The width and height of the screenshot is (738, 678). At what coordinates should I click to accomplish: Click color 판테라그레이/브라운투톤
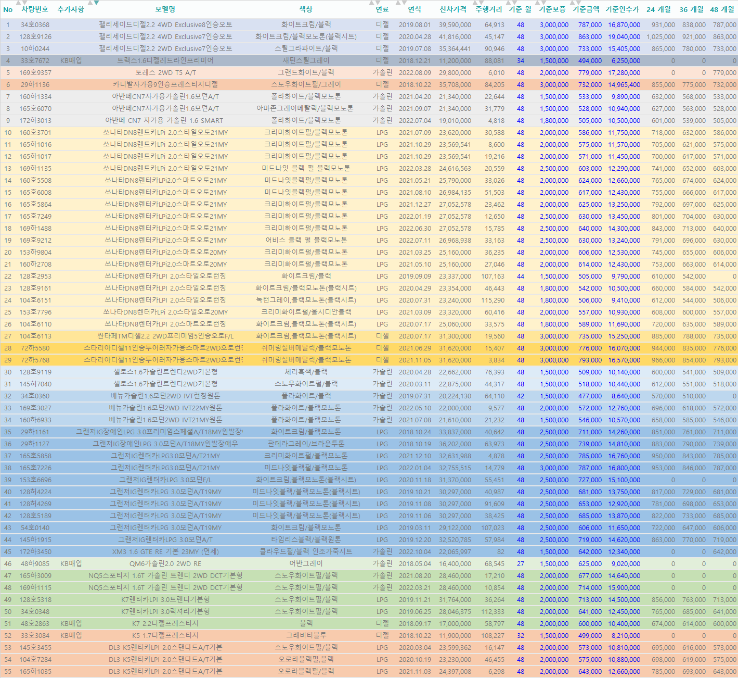click(x=306, y=444)
